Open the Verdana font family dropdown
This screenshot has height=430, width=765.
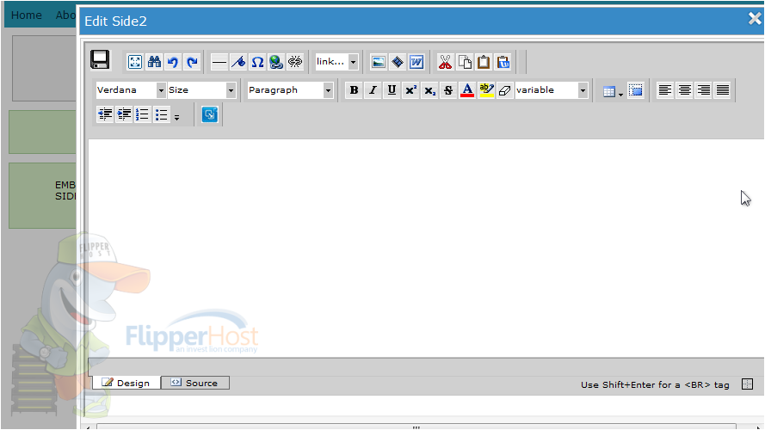131,90
